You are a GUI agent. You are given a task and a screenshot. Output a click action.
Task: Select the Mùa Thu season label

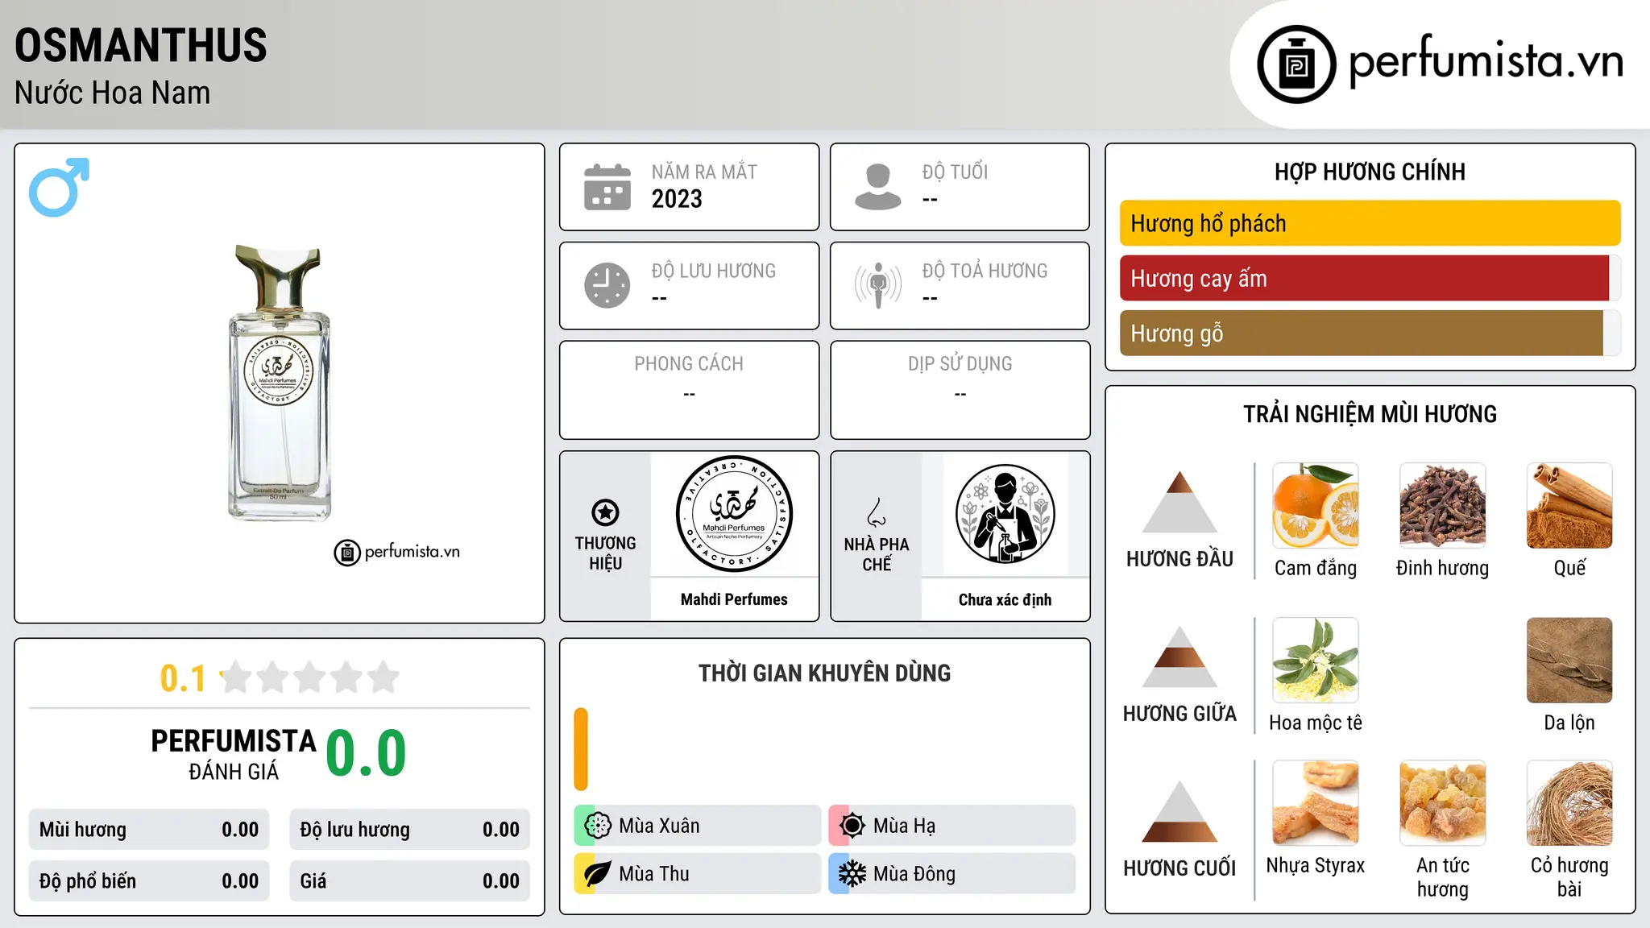click(x=653, y=874)
